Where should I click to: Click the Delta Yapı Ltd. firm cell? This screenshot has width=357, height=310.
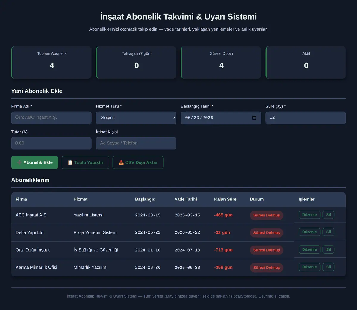coord(30,232)
